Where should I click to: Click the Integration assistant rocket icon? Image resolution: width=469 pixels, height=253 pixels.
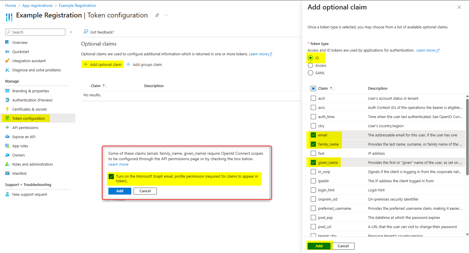[x=7, y=61]
